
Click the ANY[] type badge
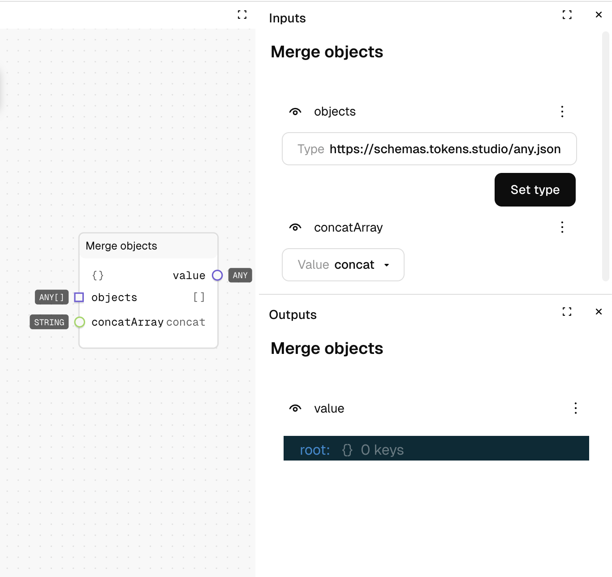click(52, 297)
